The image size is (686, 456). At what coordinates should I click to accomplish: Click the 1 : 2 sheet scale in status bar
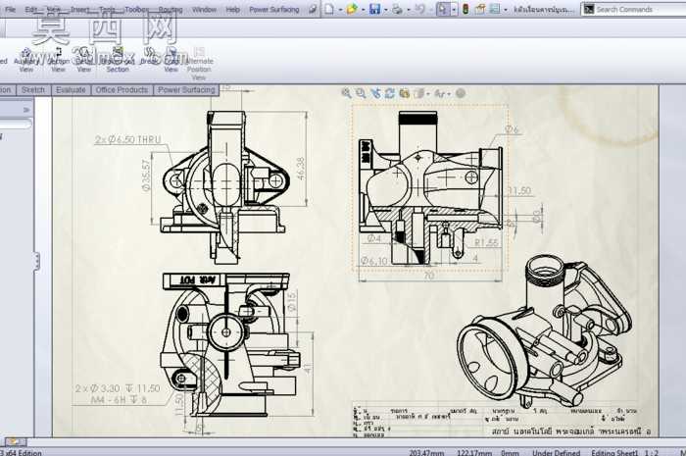tap(652, 452)
